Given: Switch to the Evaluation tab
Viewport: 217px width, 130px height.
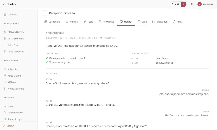Looking at the screenshot, I should coord(160,22).
